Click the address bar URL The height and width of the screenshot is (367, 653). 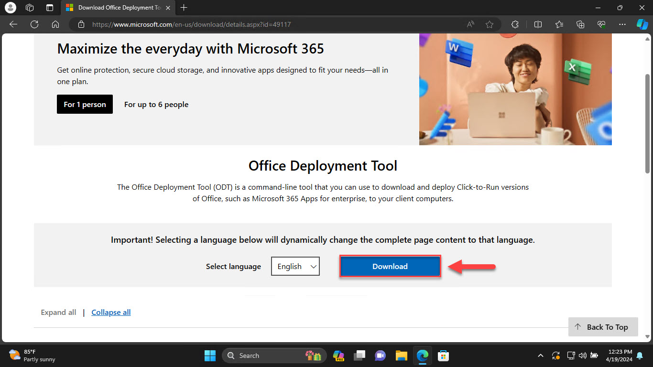coord(191,24)
